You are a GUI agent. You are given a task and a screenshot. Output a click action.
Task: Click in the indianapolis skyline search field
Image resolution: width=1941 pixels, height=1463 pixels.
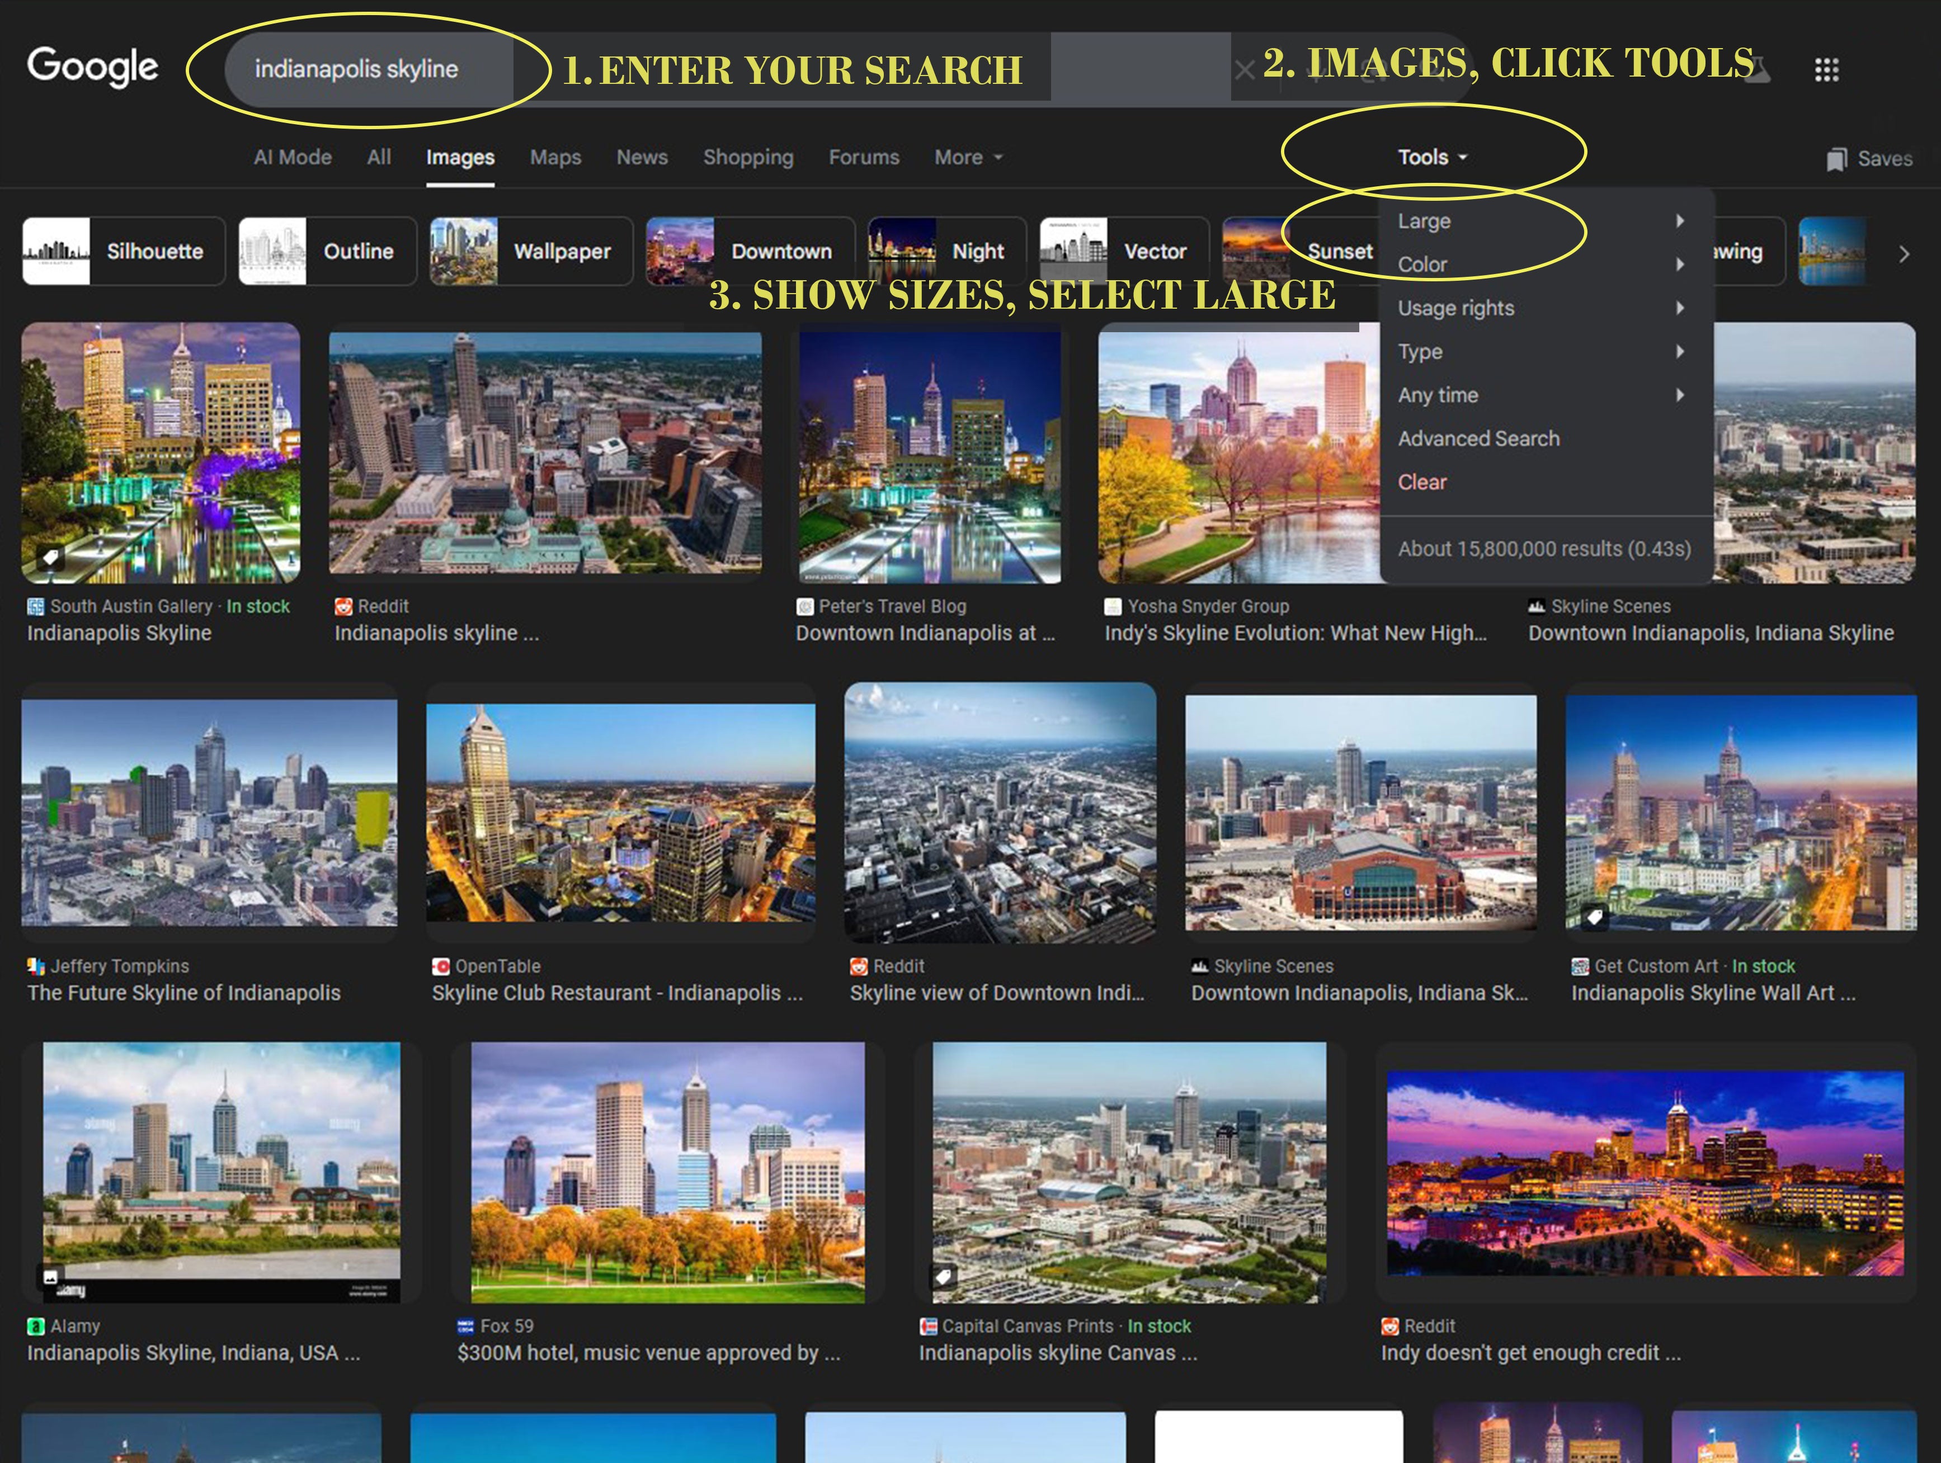(355, 69)
